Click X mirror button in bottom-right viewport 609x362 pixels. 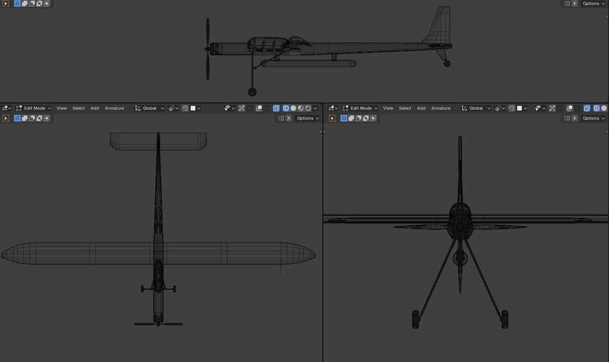pyautogui.click(x=575, y=118)
